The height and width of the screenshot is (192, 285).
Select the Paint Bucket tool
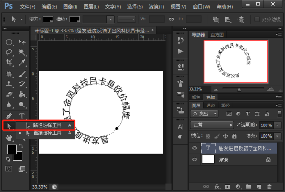tap(22, 95)
